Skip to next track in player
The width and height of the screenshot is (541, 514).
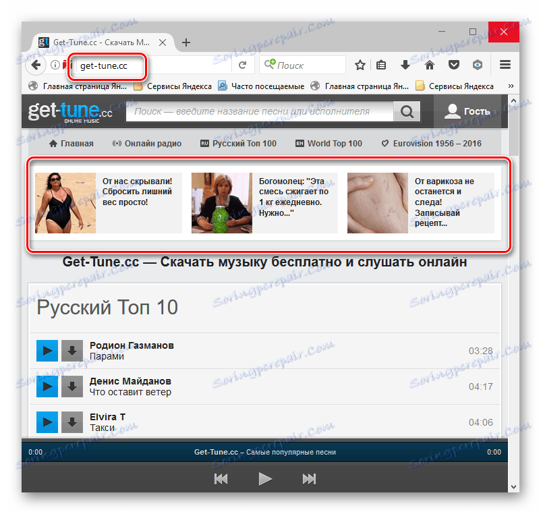point(309,479)
